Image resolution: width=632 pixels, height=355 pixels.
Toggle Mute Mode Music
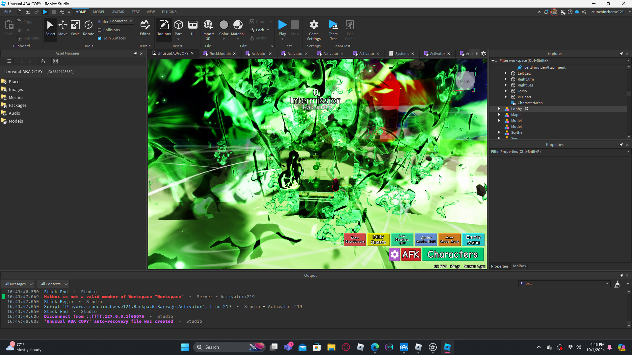tap(450, 240)
